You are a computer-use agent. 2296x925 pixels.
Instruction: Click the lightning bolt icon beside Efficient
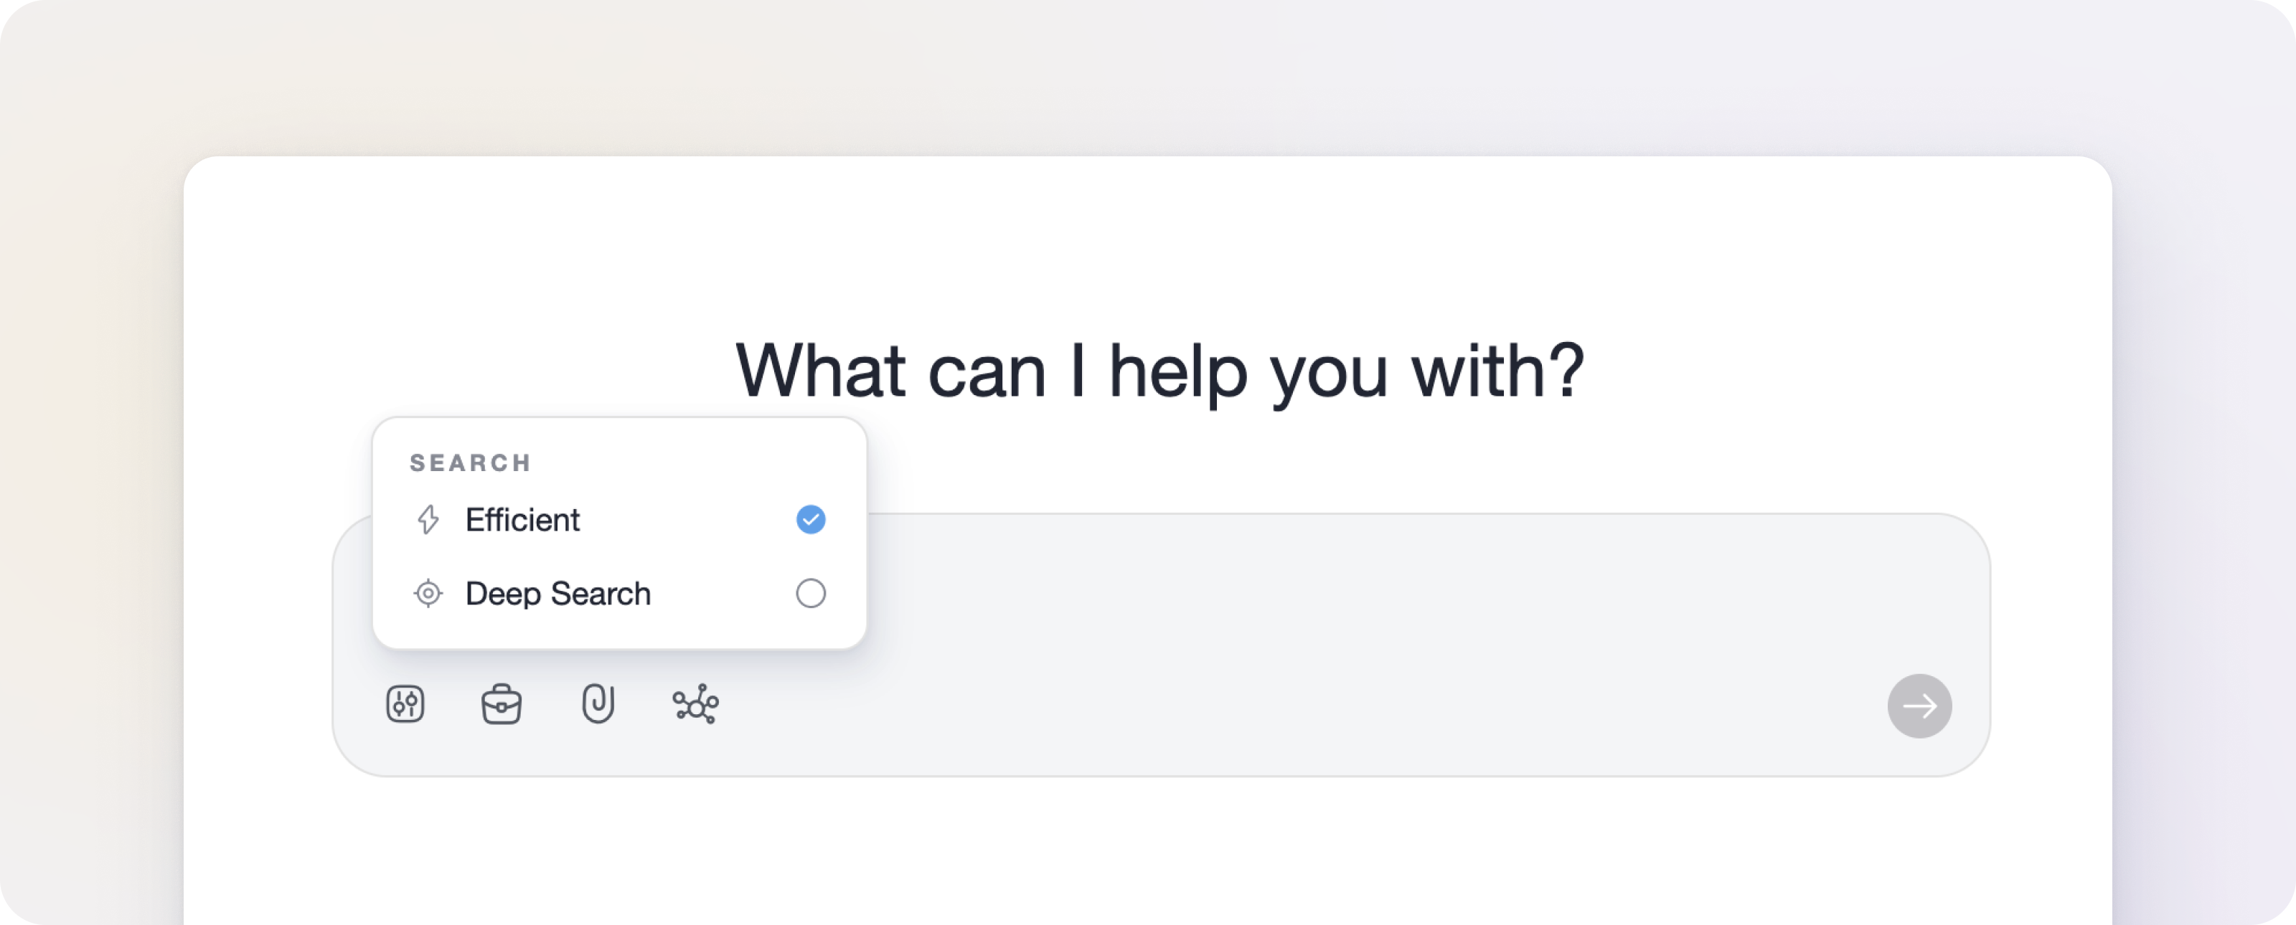(x=428, y=520)
